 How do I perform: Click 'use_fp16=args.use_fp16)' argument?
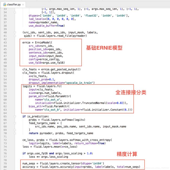[47, 63]
